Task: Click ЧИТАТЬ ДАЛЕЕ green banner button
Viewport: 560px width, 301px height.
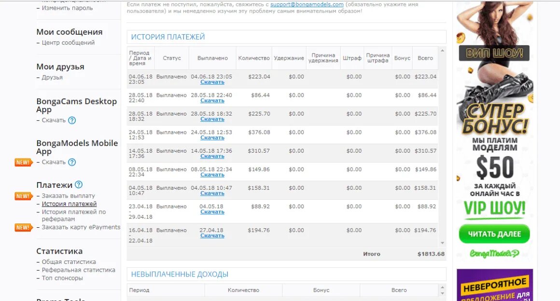Action: (x=494, y=234)
